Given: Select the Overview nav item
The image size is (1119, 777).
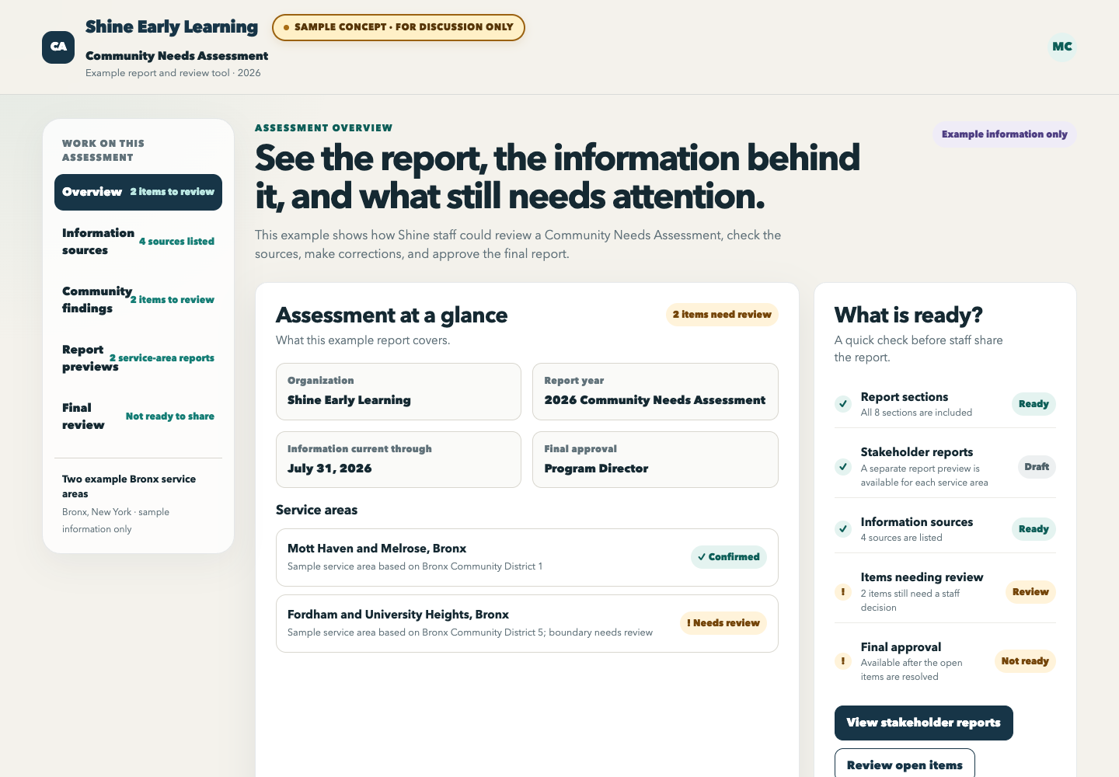Looking at the screenshot, I should (138, 192).
